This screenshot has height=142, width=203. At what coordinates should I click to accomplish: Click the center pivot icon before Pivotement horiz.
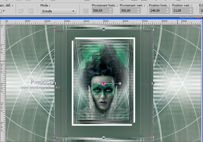point(86,11)
